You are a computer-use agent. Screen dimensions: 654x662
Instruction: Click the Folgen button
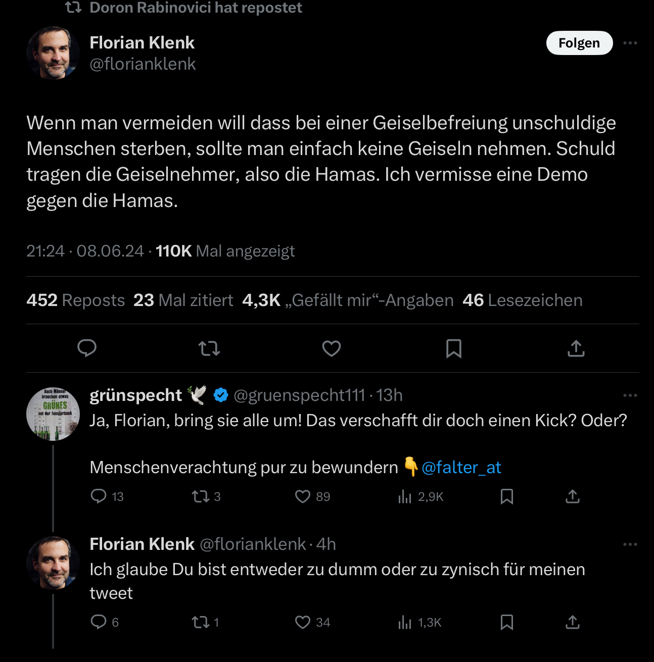click(579, 43)
